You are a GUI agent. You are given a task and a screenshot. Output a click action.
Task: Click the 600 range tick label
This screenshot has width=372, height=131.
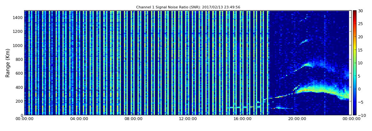[19, 73]
